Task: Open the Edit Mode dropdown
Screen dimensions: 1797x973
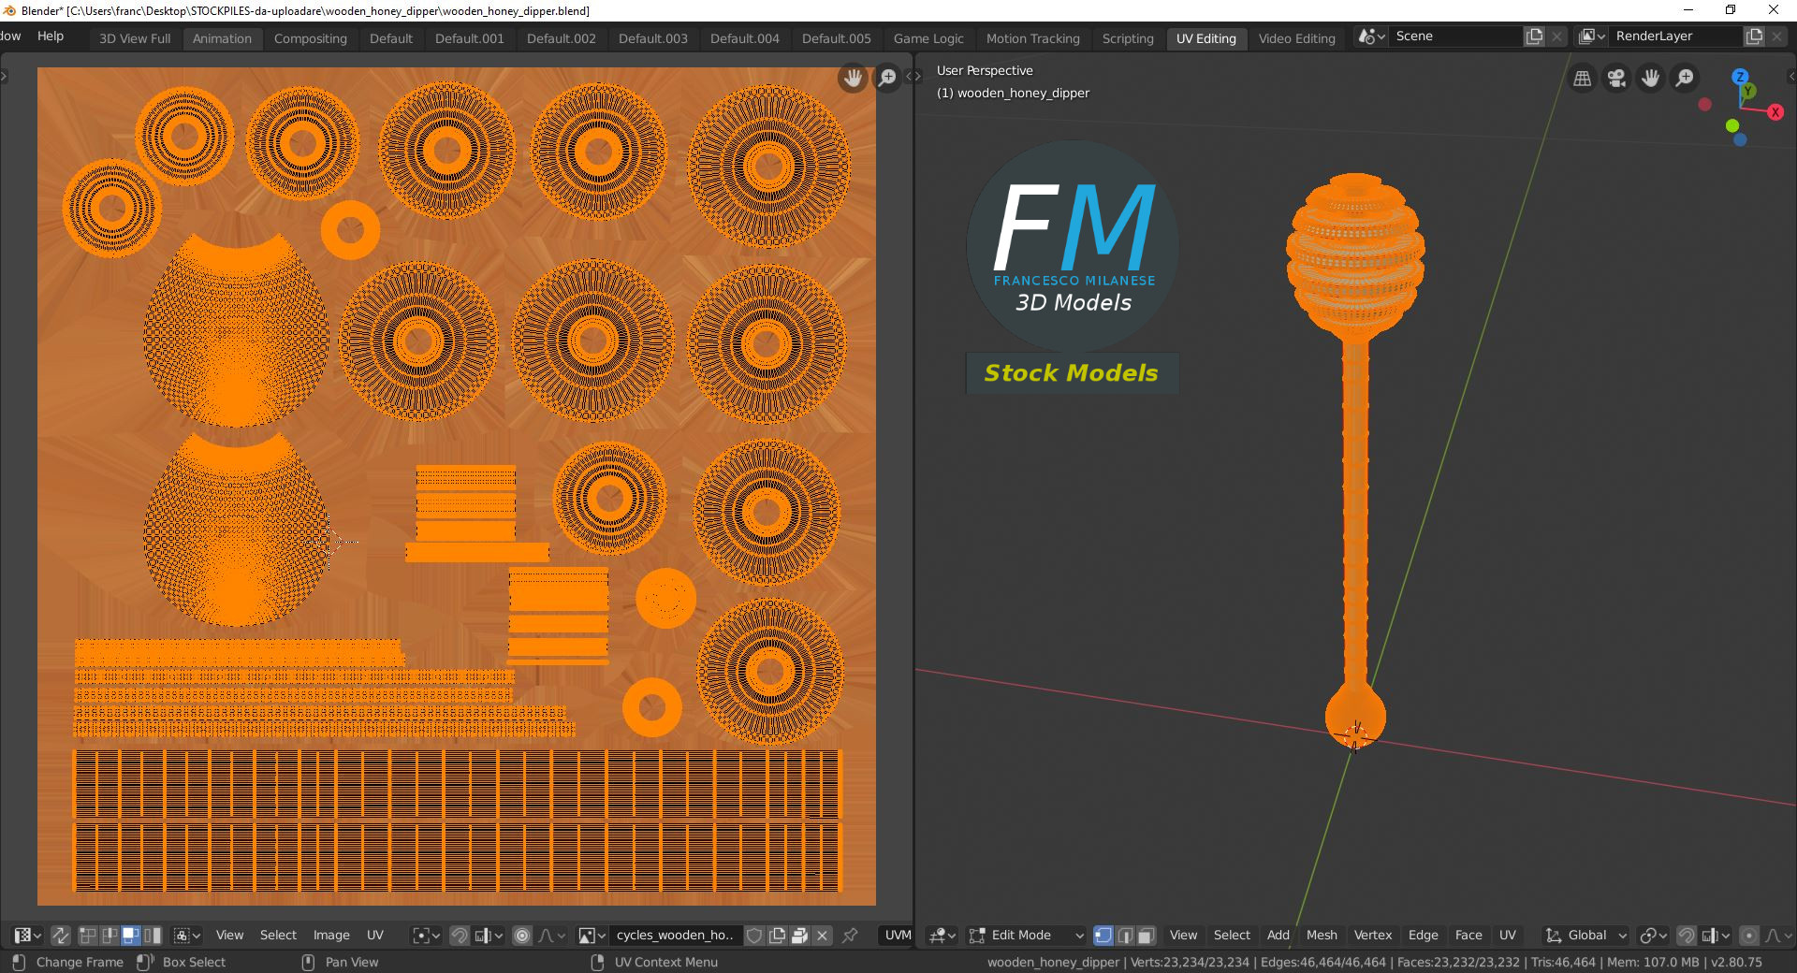Action: 1027,935
